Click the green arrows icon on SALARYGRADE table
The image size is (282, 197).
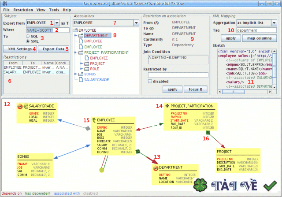pyautogui.click(x=26, y=106)
